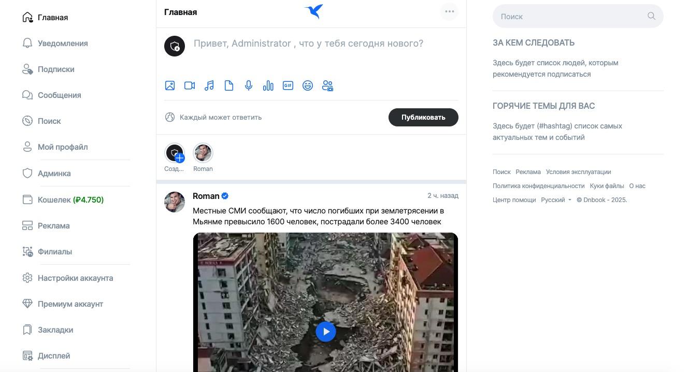Click the footer Реклама link
The image size is (689, 372).
(528, 171)
